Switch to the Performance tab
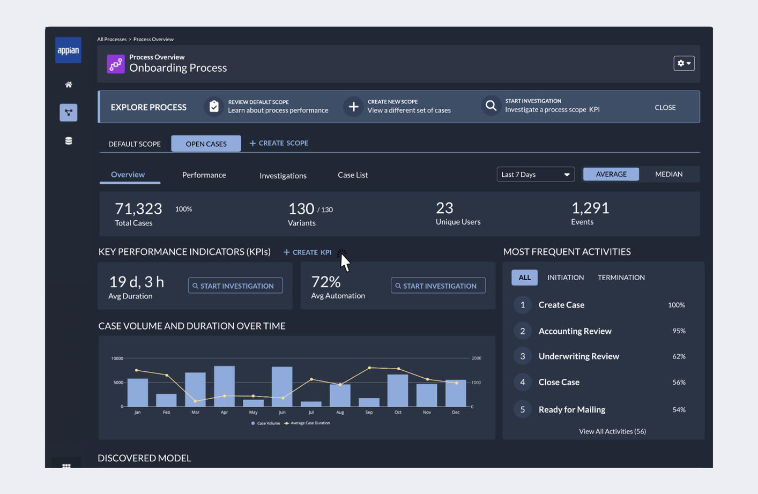 click(x=204, y=175)
